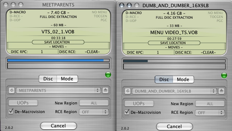
Task: Refresh disc list in DUMB_AND_DUMBER window
Action: [x=128, y=91]
